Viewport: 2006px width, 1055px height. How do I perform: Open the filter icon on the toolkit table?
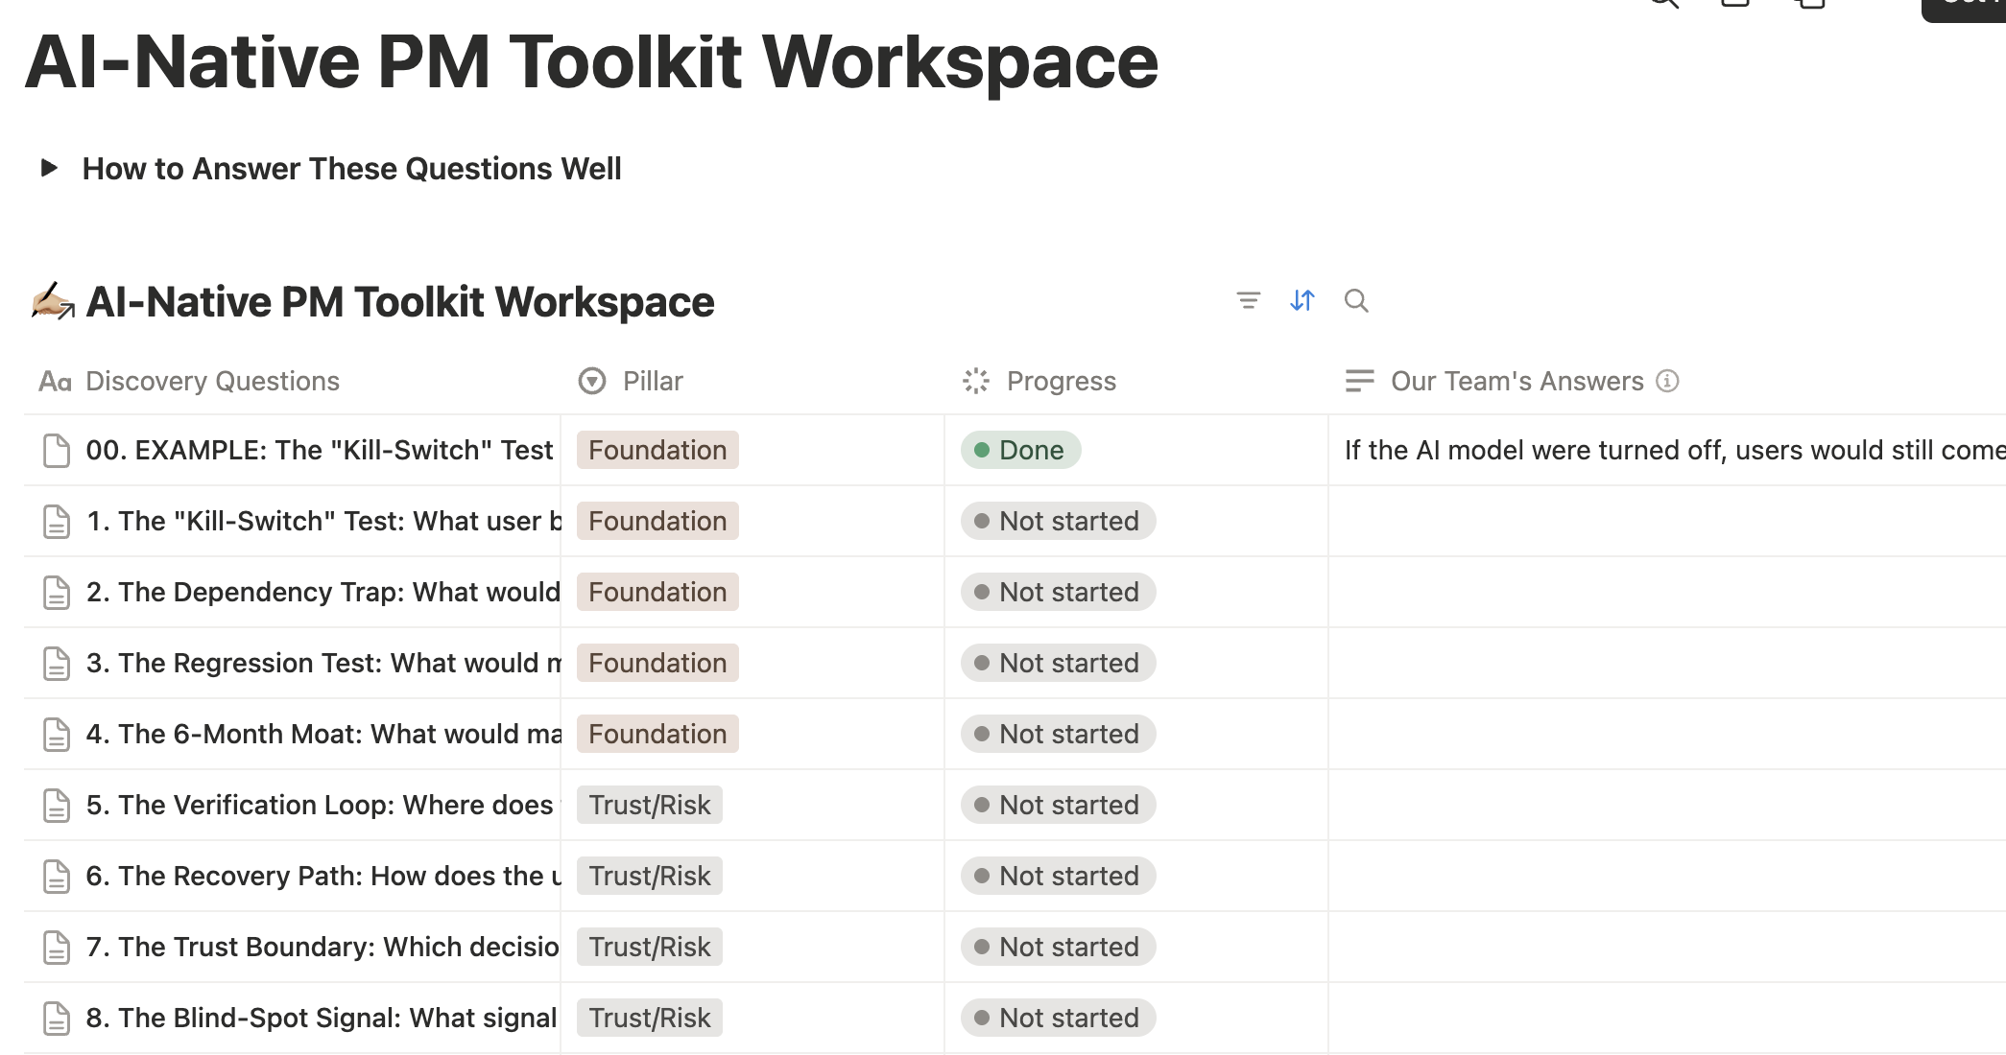point(1249,300)
